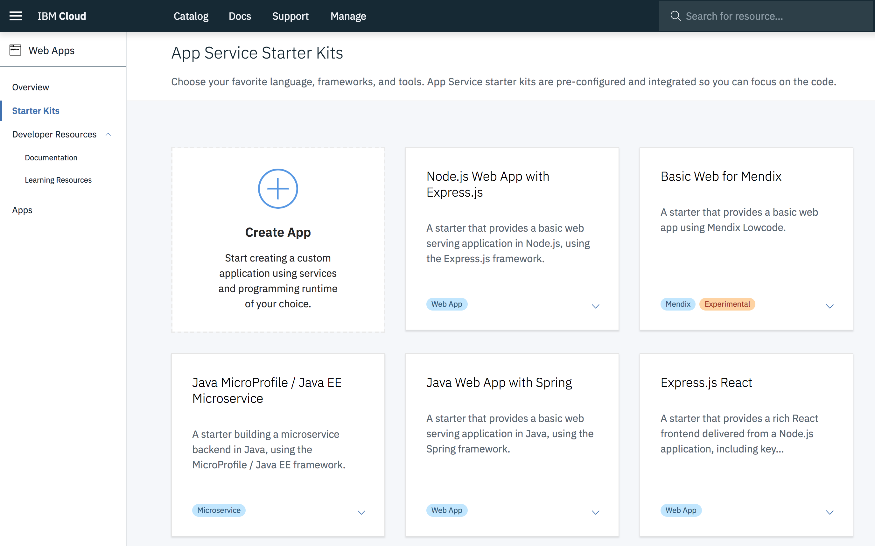The height and width of the screenshot is (546, 875).
Task: Click the Web Apps calendar icon
Action: 15,50
